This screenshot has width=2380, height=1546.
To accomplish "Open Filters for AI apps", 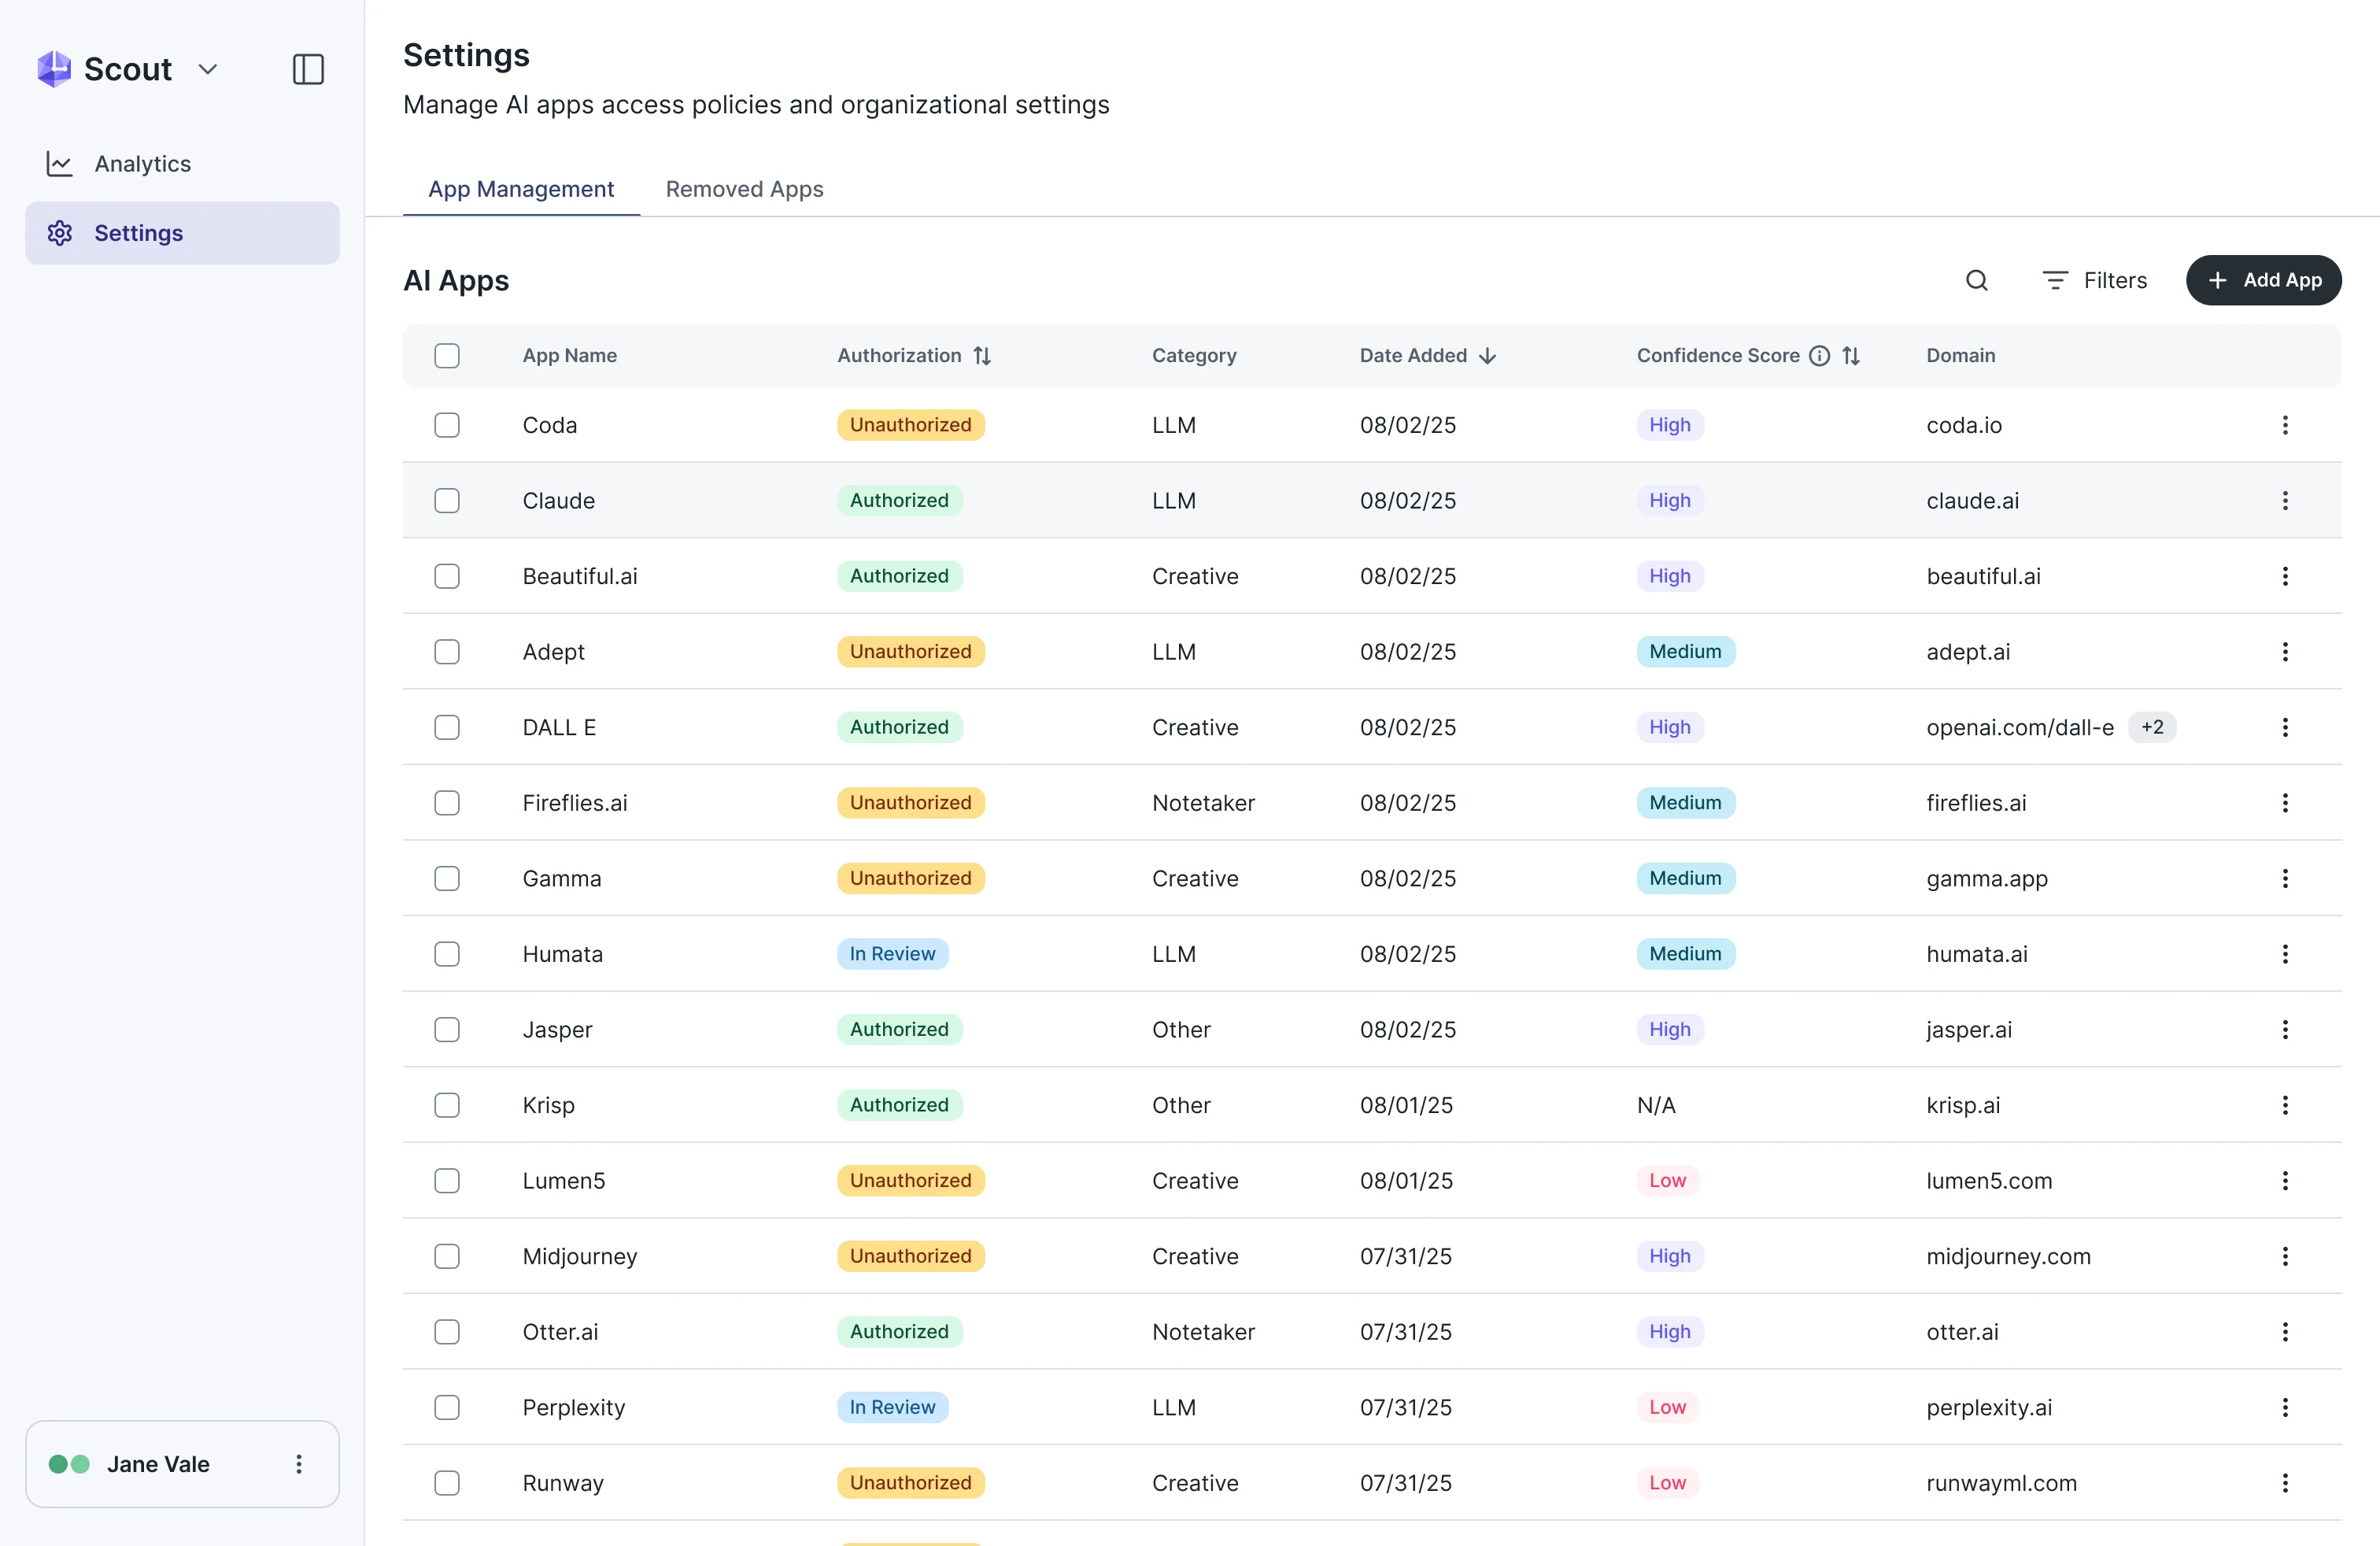I will pyautogui.click(x=2094, y=280).
